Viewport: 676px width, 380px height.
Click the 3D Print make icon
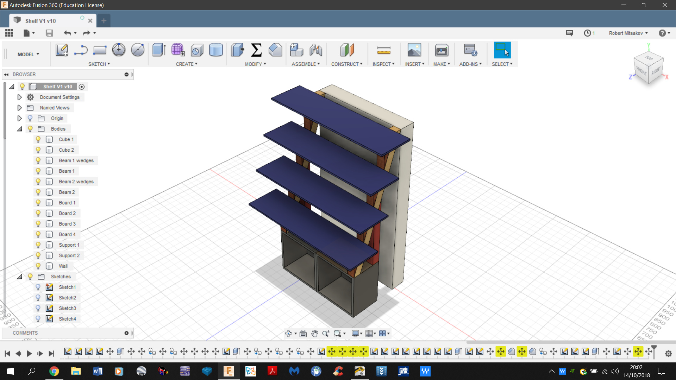442,50
